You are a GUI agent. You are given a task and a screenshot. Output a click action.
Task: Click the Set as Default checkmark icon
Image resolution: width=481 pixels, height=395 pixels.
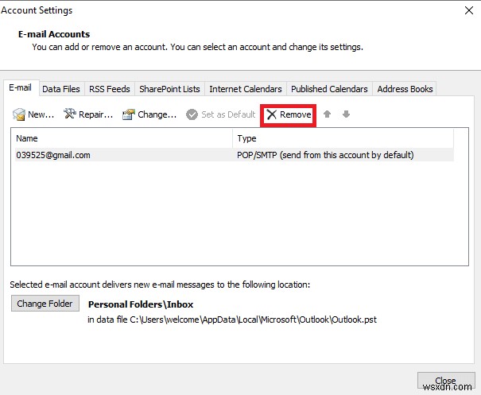click(x=192, y=114)
